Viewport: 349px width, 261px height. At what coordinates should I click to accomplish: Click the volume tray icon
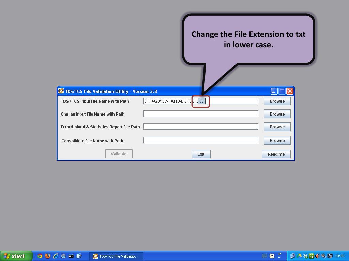coord(317,256)
